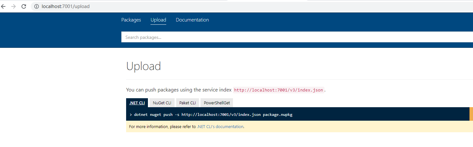Click the red service index URL
This screenshot has width=473, height=147.
pos(279,90)
